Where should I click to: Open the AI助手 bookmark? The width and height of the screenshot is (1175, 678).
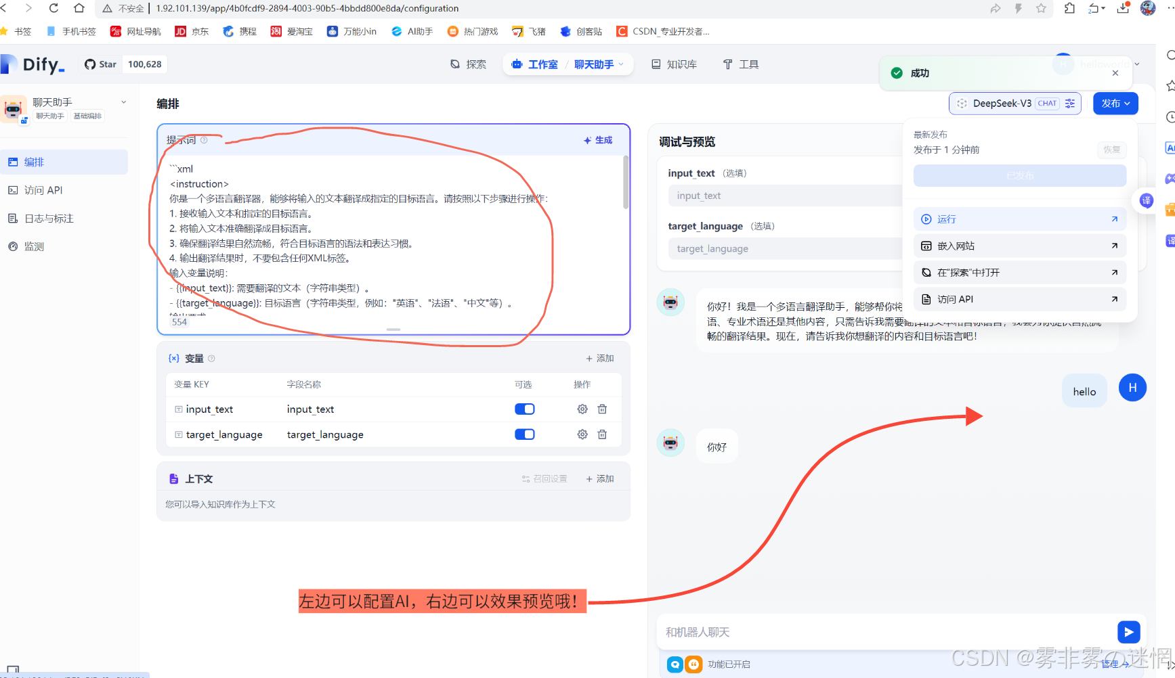(412, 31)
